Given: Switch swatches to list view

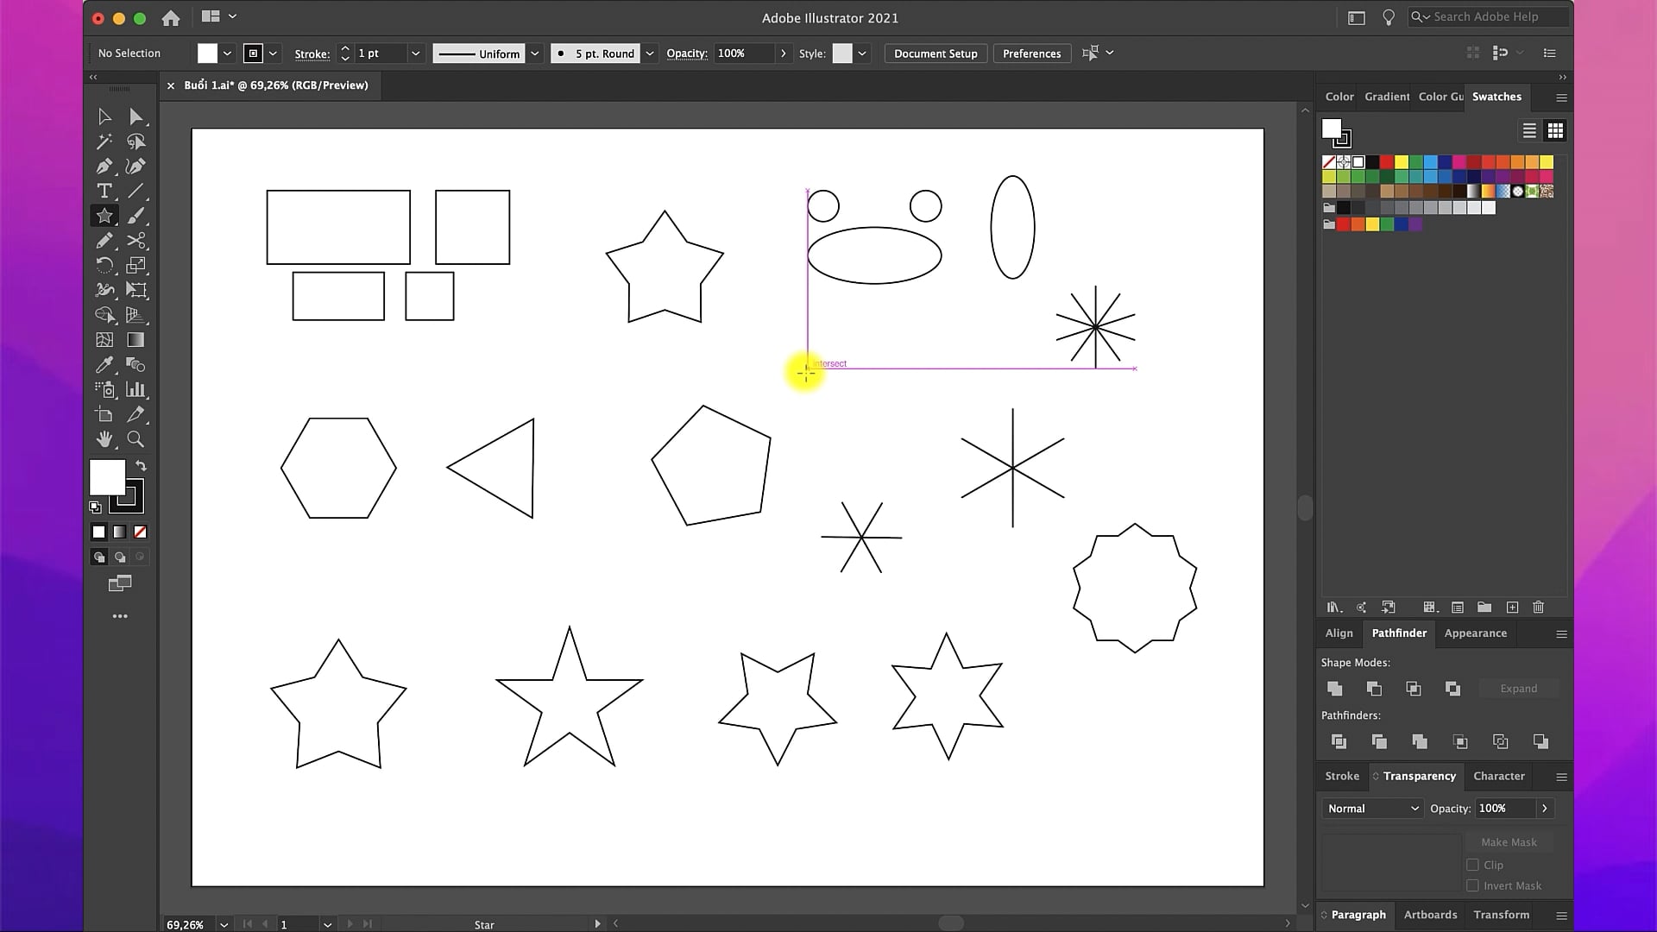Looking at the screenshot, I should pyautogui.click(x=1529, y=130).
